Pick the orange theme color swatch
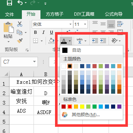 click(119, 66)
